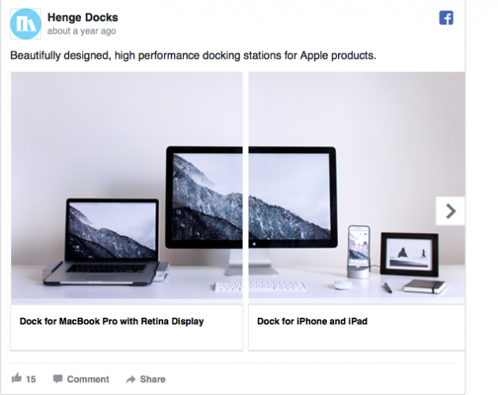
Task: Open 'Dock for MacBook Pro with Retina Display' headline
Action: [112, 321]
